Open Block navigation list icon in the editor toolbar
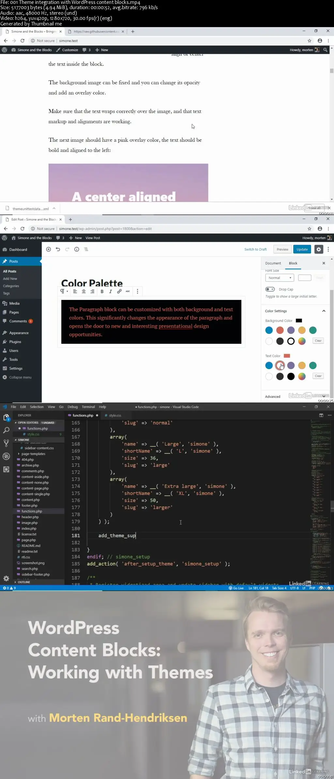 click(86, 249)
